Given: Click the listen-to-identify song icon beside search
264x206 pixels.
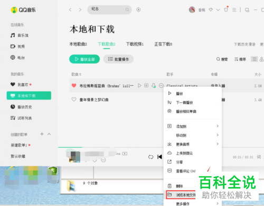Looking at the screenshot, I should pos(138,10).
